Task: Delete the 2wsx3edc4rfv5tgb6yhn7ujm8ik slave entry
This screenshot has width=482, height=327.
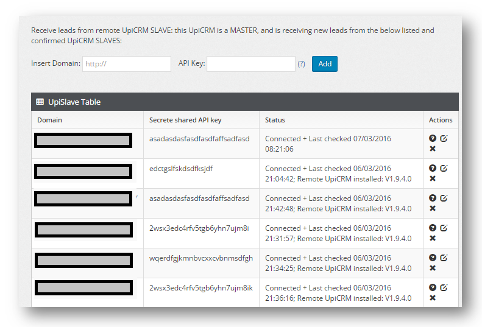Action: click(433, 298)
